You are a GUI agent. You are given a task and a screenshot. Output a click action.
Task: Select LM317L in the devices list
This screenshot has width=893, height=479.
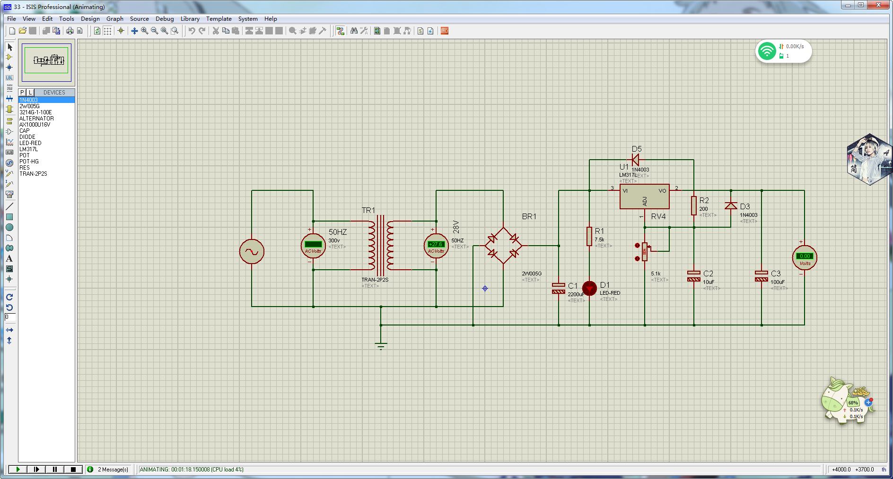click(29, 149)
